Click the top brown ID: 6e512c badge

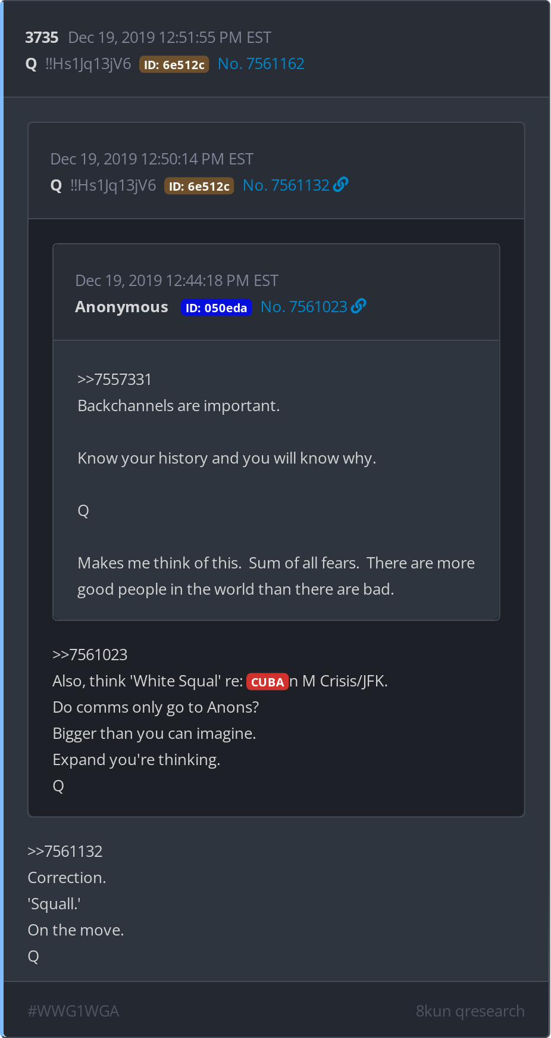click(174, 64)
